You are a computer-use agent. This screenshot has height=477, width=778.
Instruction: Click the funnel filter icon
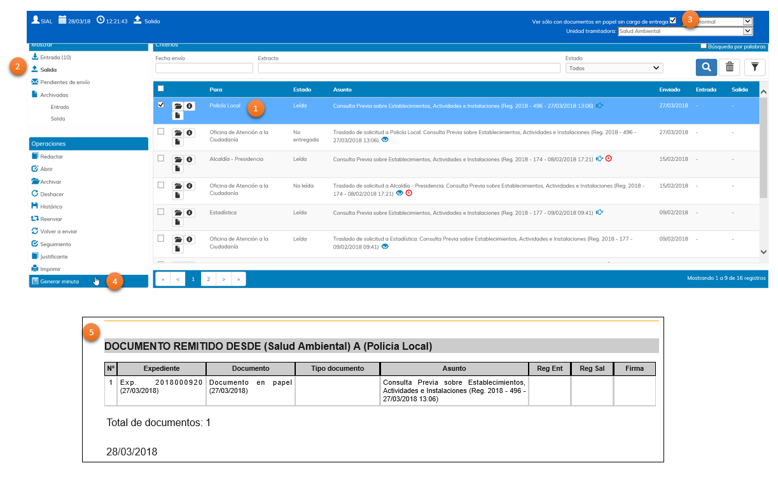click(x=754, y=67)
